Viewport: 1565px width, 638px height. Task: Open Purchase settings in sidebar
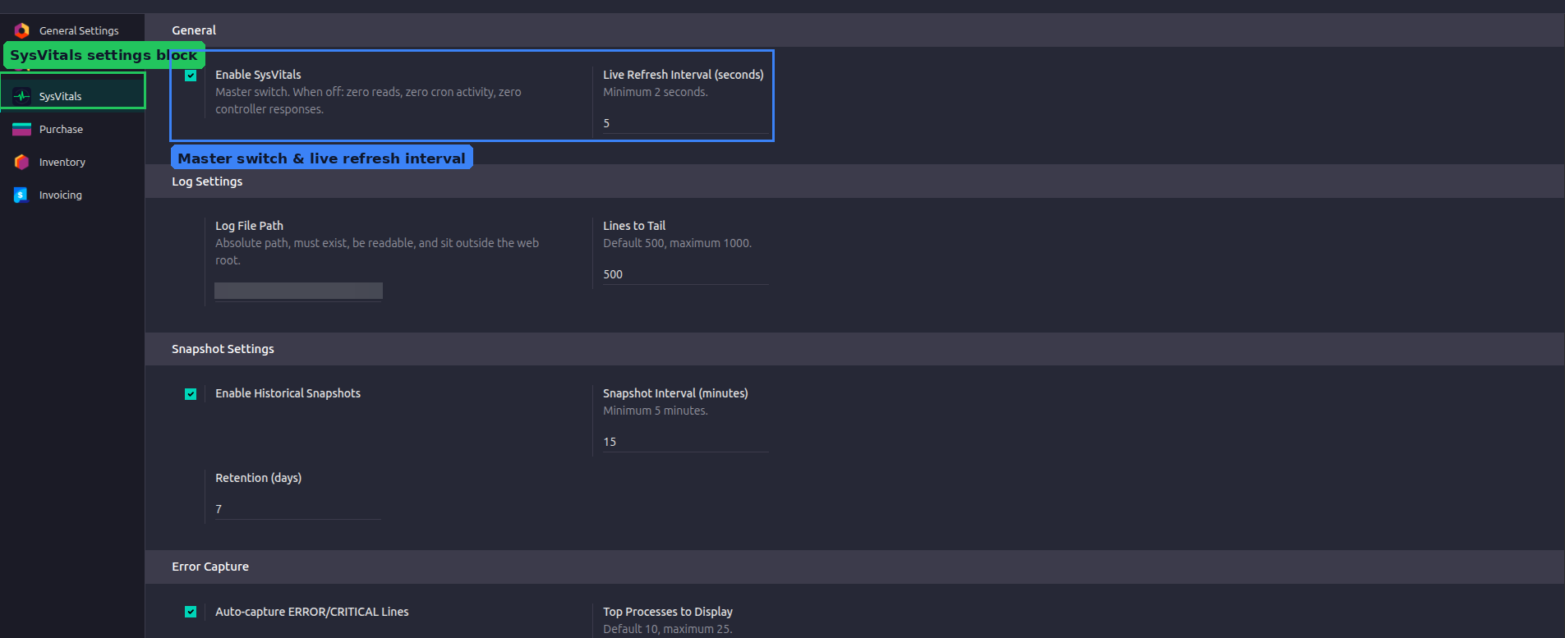[72, 129]
